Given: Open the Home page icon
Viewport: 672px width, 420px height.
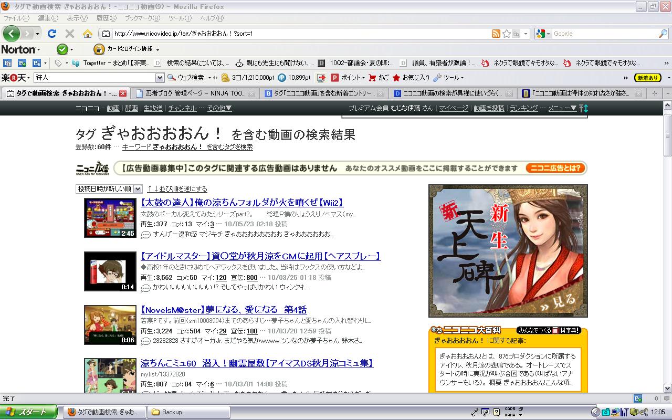Looking at the screenshot, I should tap(88, 34).
